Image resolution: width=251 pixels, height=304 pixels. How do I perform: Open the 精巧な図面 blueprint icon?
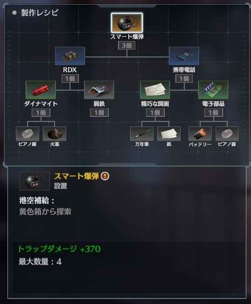(155, 90)
